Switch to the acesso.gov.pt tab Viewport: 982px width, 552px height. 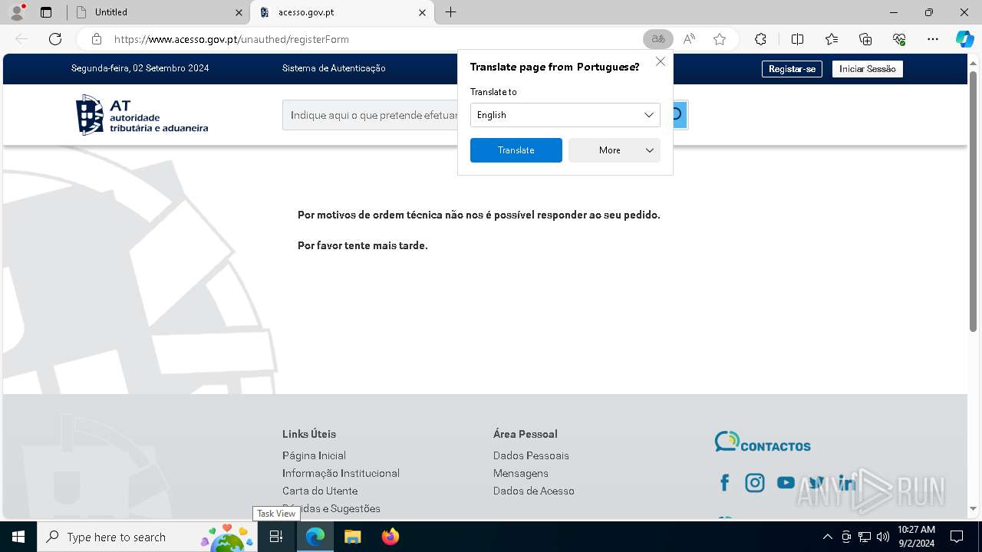[x=342, y=12]
